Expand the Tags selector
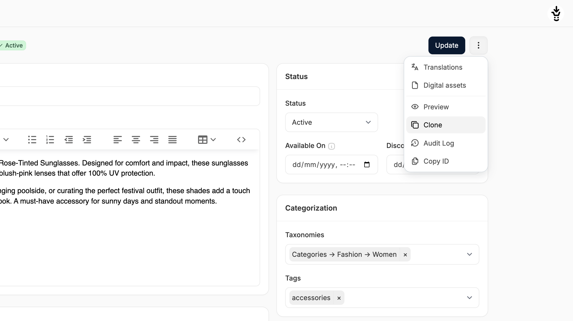Image resolution: width=573 pixels, height=321 pixels. click(469, 298)
